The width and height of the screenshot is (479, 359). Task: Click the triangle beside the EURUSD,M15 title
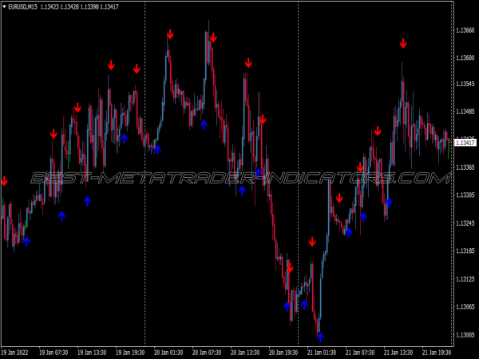[x=4, y=6]
